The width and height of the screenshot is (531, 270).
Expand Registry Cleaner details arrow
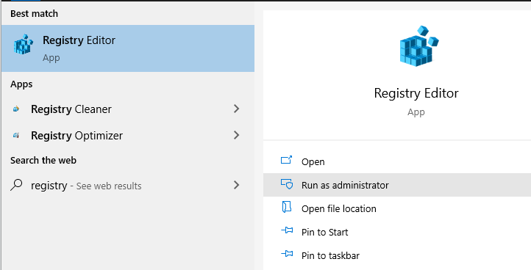[x=236, y=109]
